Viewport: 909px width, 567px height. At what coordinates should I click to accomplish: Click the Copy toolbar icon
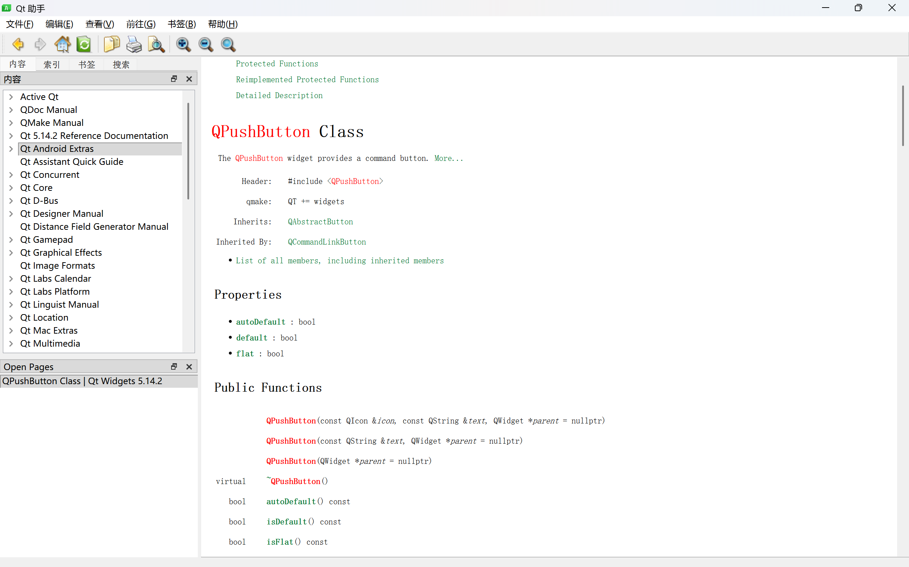tap(112, 45)
